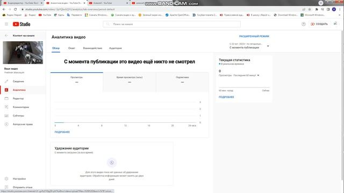Open the YouTube bookmark in bookmarks bar
Viewport: 344px width, 193px height.
(45, 15)
